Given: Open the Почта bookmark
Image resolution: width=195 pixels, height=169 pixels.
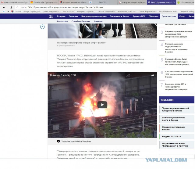Looking at the screenshot, I should point(18,12).
